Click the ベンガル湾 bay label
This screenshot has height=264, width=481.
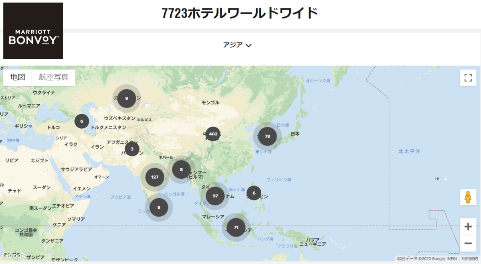pyautogui.click(x=174, y=194)
